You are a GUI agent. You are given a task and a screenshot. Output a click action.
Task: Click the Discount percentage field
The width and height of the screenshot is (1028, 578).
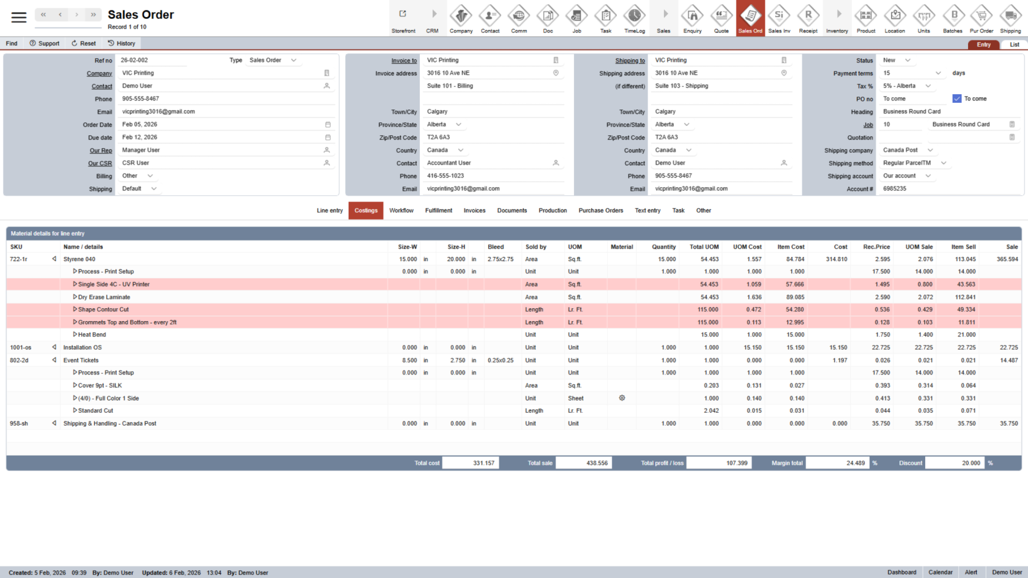coord(954,463)
